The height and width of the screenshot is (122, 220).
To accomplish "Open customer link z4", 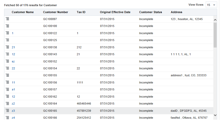I will coord(13,118).
